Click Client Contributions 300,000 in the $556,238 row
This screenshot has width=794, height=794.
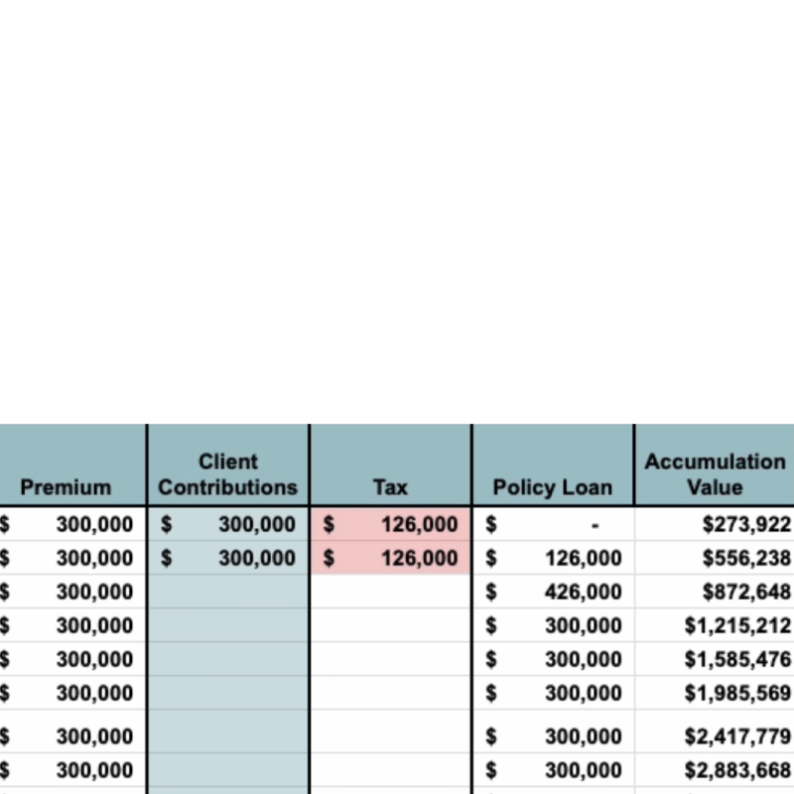coord(228,558)
